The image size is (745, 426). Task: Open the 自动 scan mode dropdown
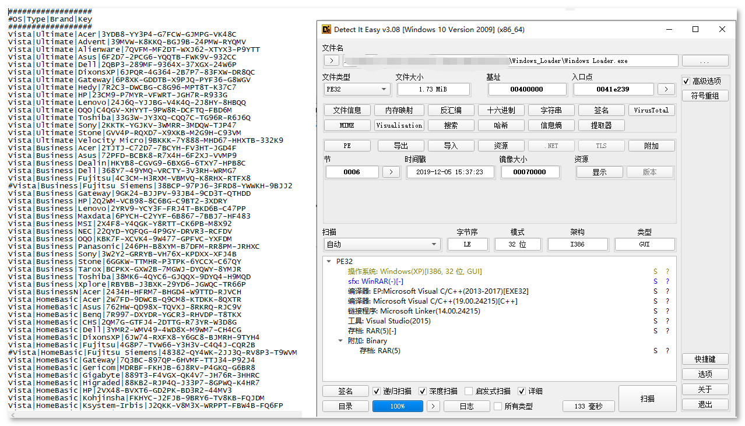382,244
